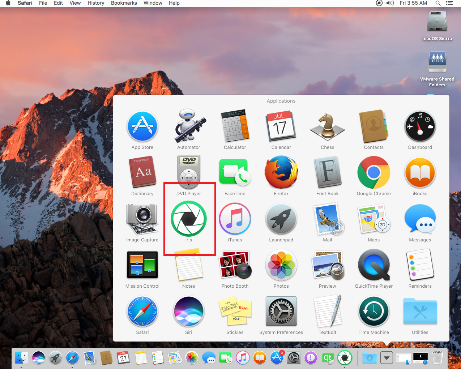Launch Google Chrome from the Applications grid
This screenshot has width=461, height=369.
pos(374,173)
